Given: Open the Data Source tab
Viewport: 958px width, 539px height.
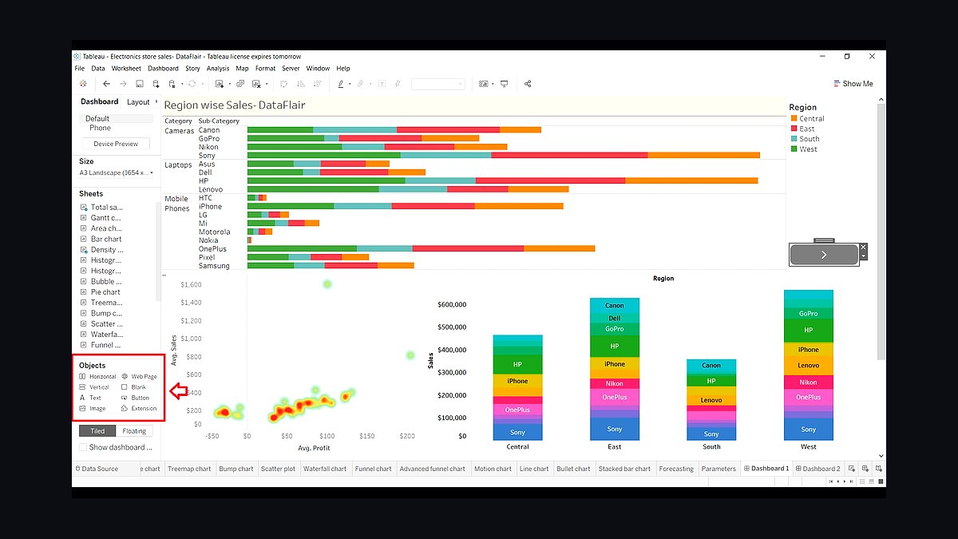Looking at the screenshot, I should tap(97, 469).
